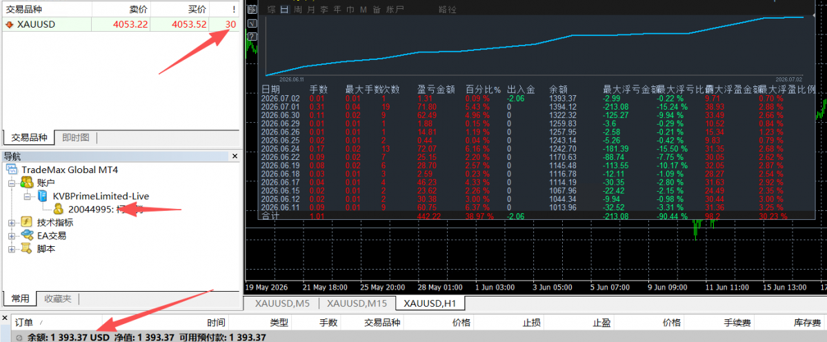Expand the EA交易 tree node
Screen dimensions: 827x342
click(12, 236)
